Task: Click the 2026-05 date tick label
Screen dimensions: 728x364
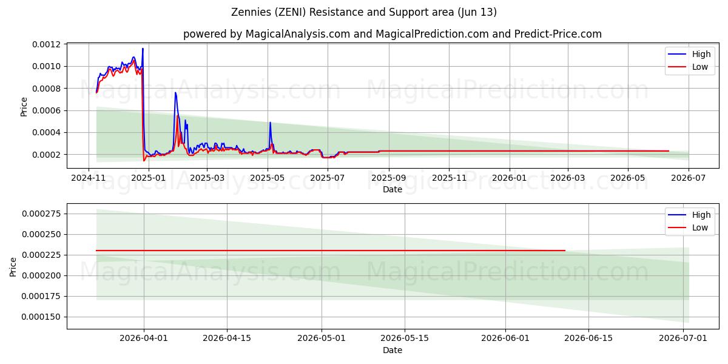Action: 628,178
